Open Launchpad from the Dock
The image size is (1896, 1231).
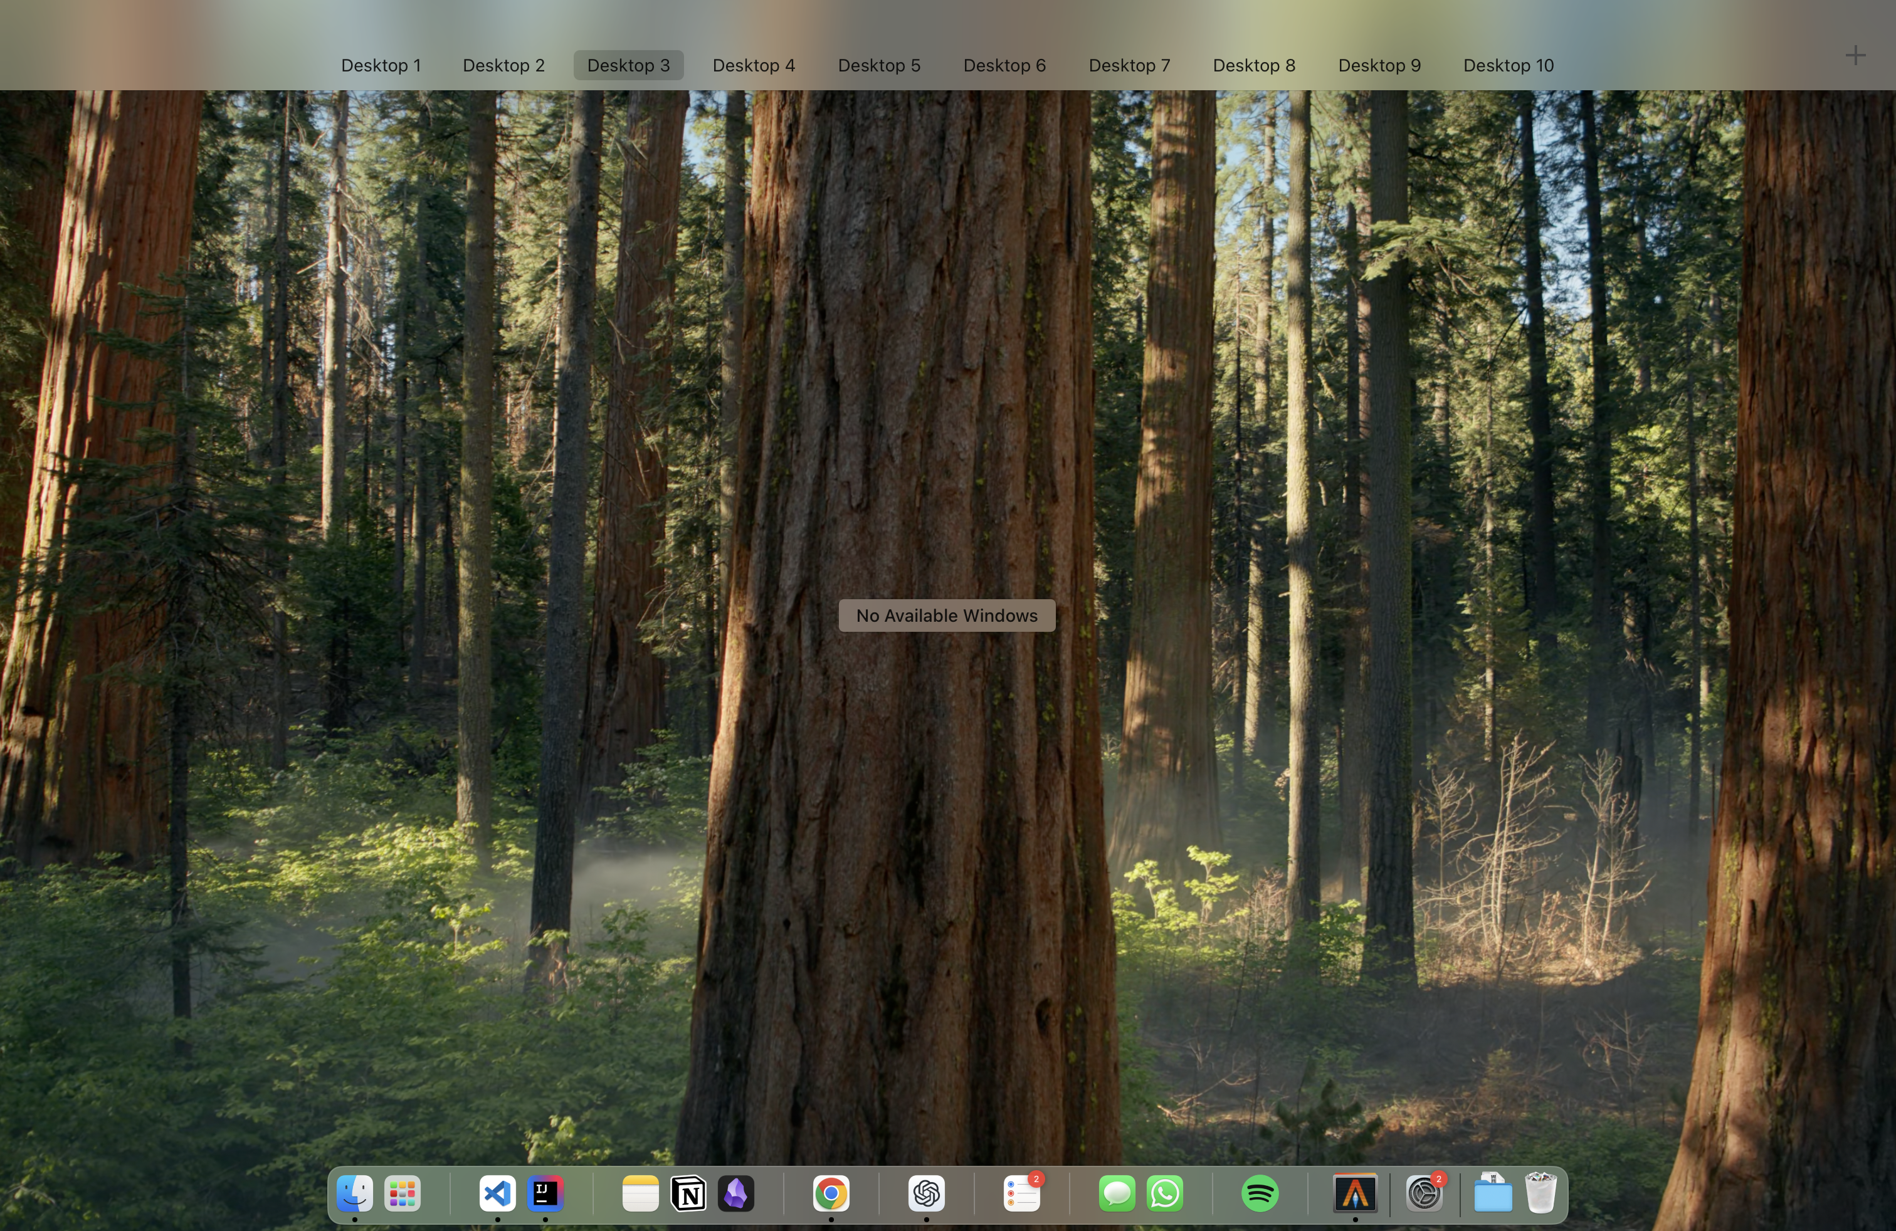403,1193
